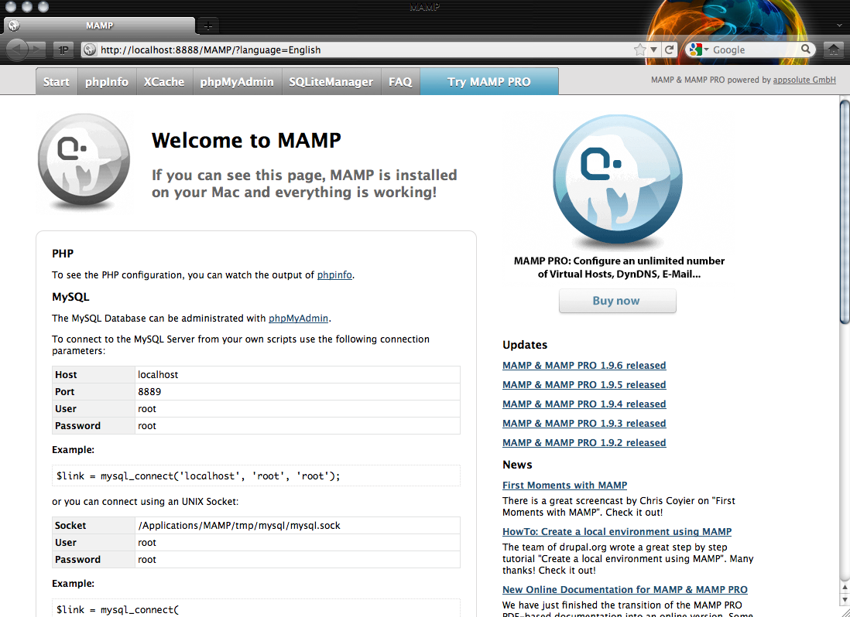Click the 8889 port value
The image size is (850, 617).
pyautogui.click(x=149, y=392)
